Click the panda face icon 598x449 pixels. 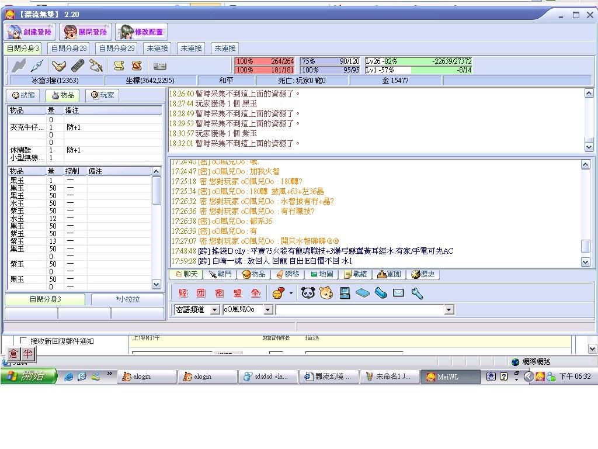point(308,293)
